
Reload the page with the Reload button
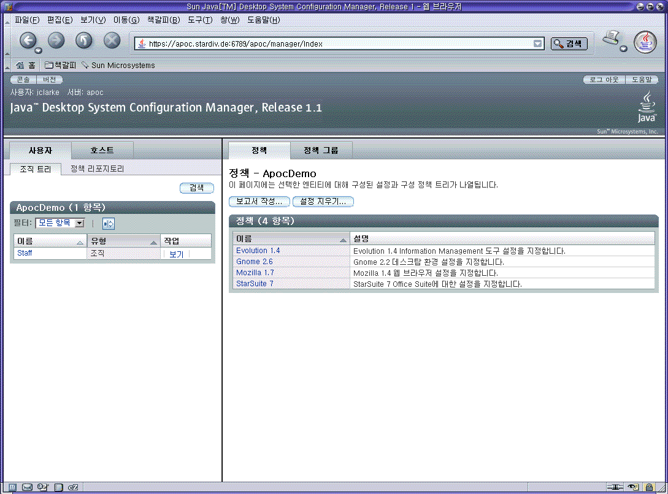(84, 41)
